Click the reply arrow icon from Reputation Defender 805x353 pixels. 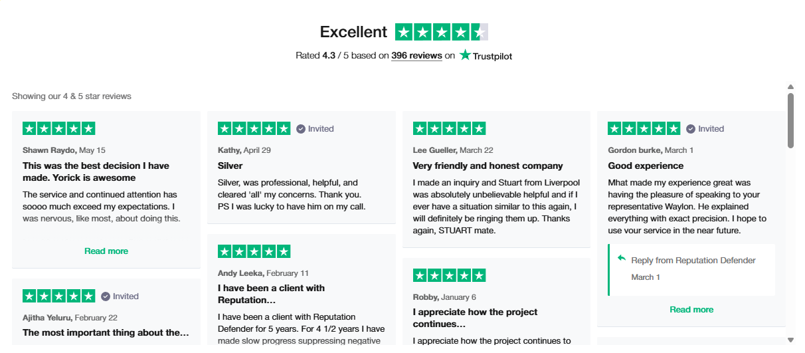point(621,259)
